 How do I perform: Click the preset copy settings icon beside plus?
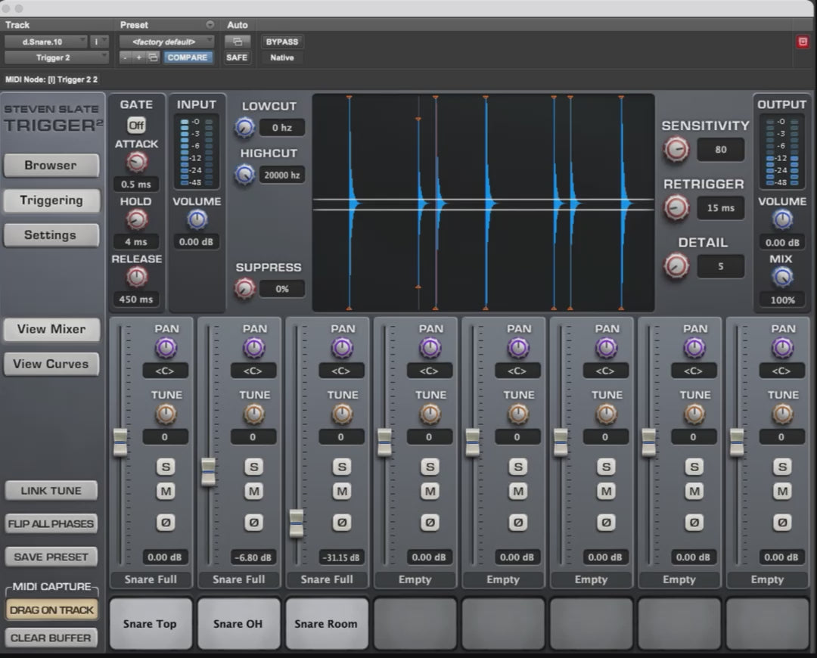(153, 57)
